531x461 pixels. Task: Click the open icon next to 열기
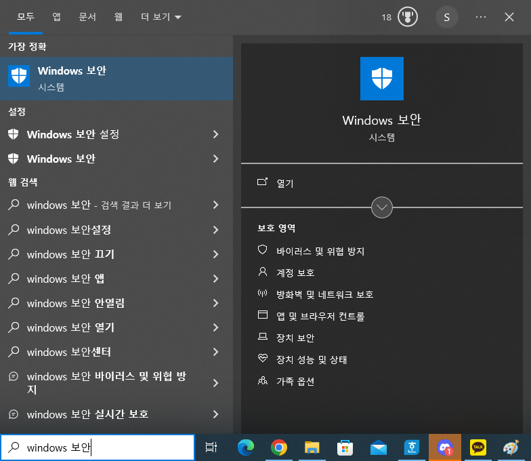click(x=263, y=182)
